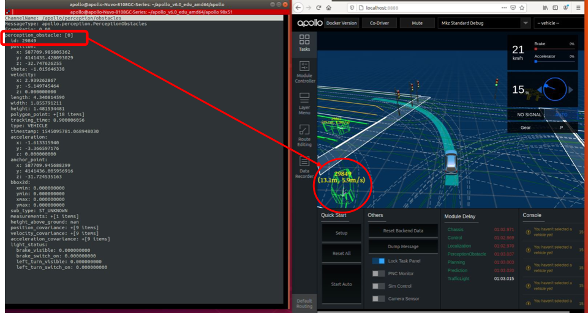Screen dimensions: 588x313
Task: Click the Start Auto button
Action: (342, 284)
